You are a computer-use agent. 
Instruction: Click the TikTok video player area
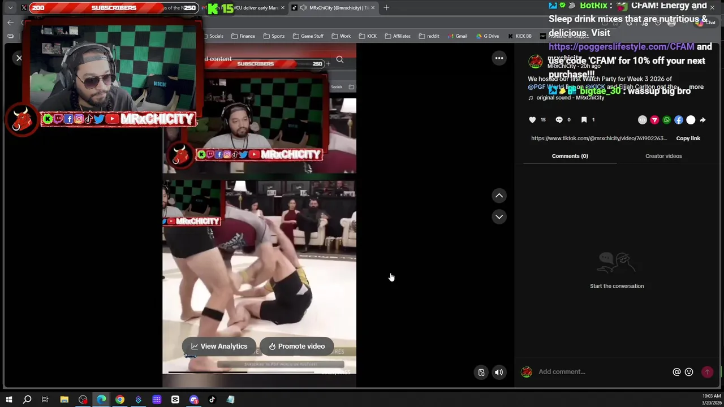(259, 215)
